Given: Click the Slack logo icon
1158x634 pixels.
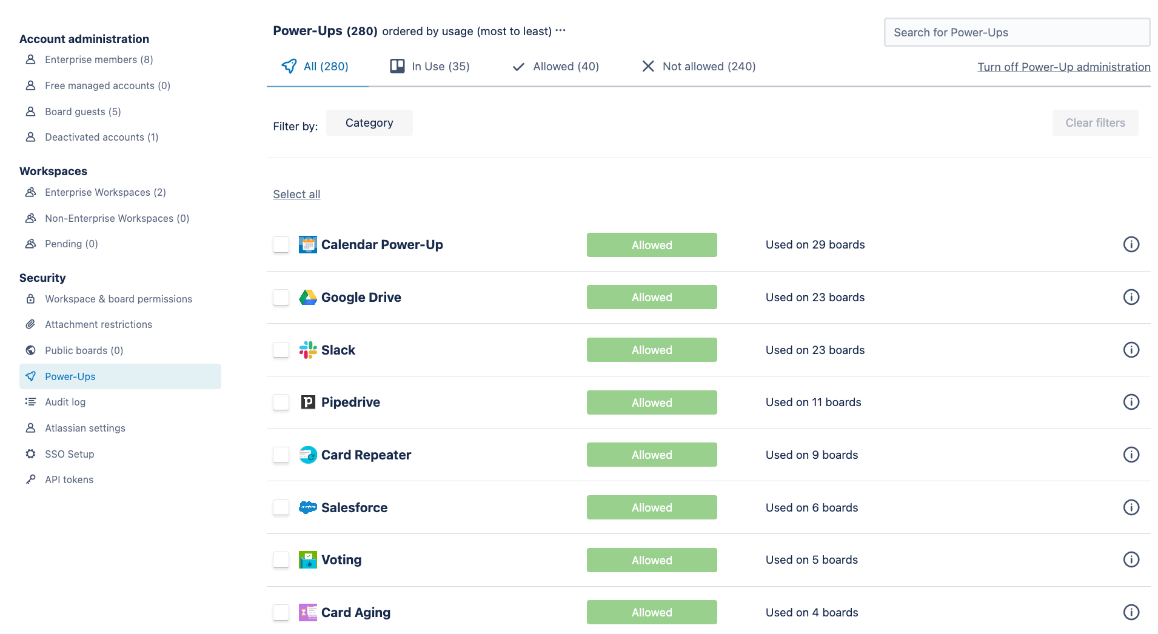Looking at the screenshot, I should pos(308,350).
